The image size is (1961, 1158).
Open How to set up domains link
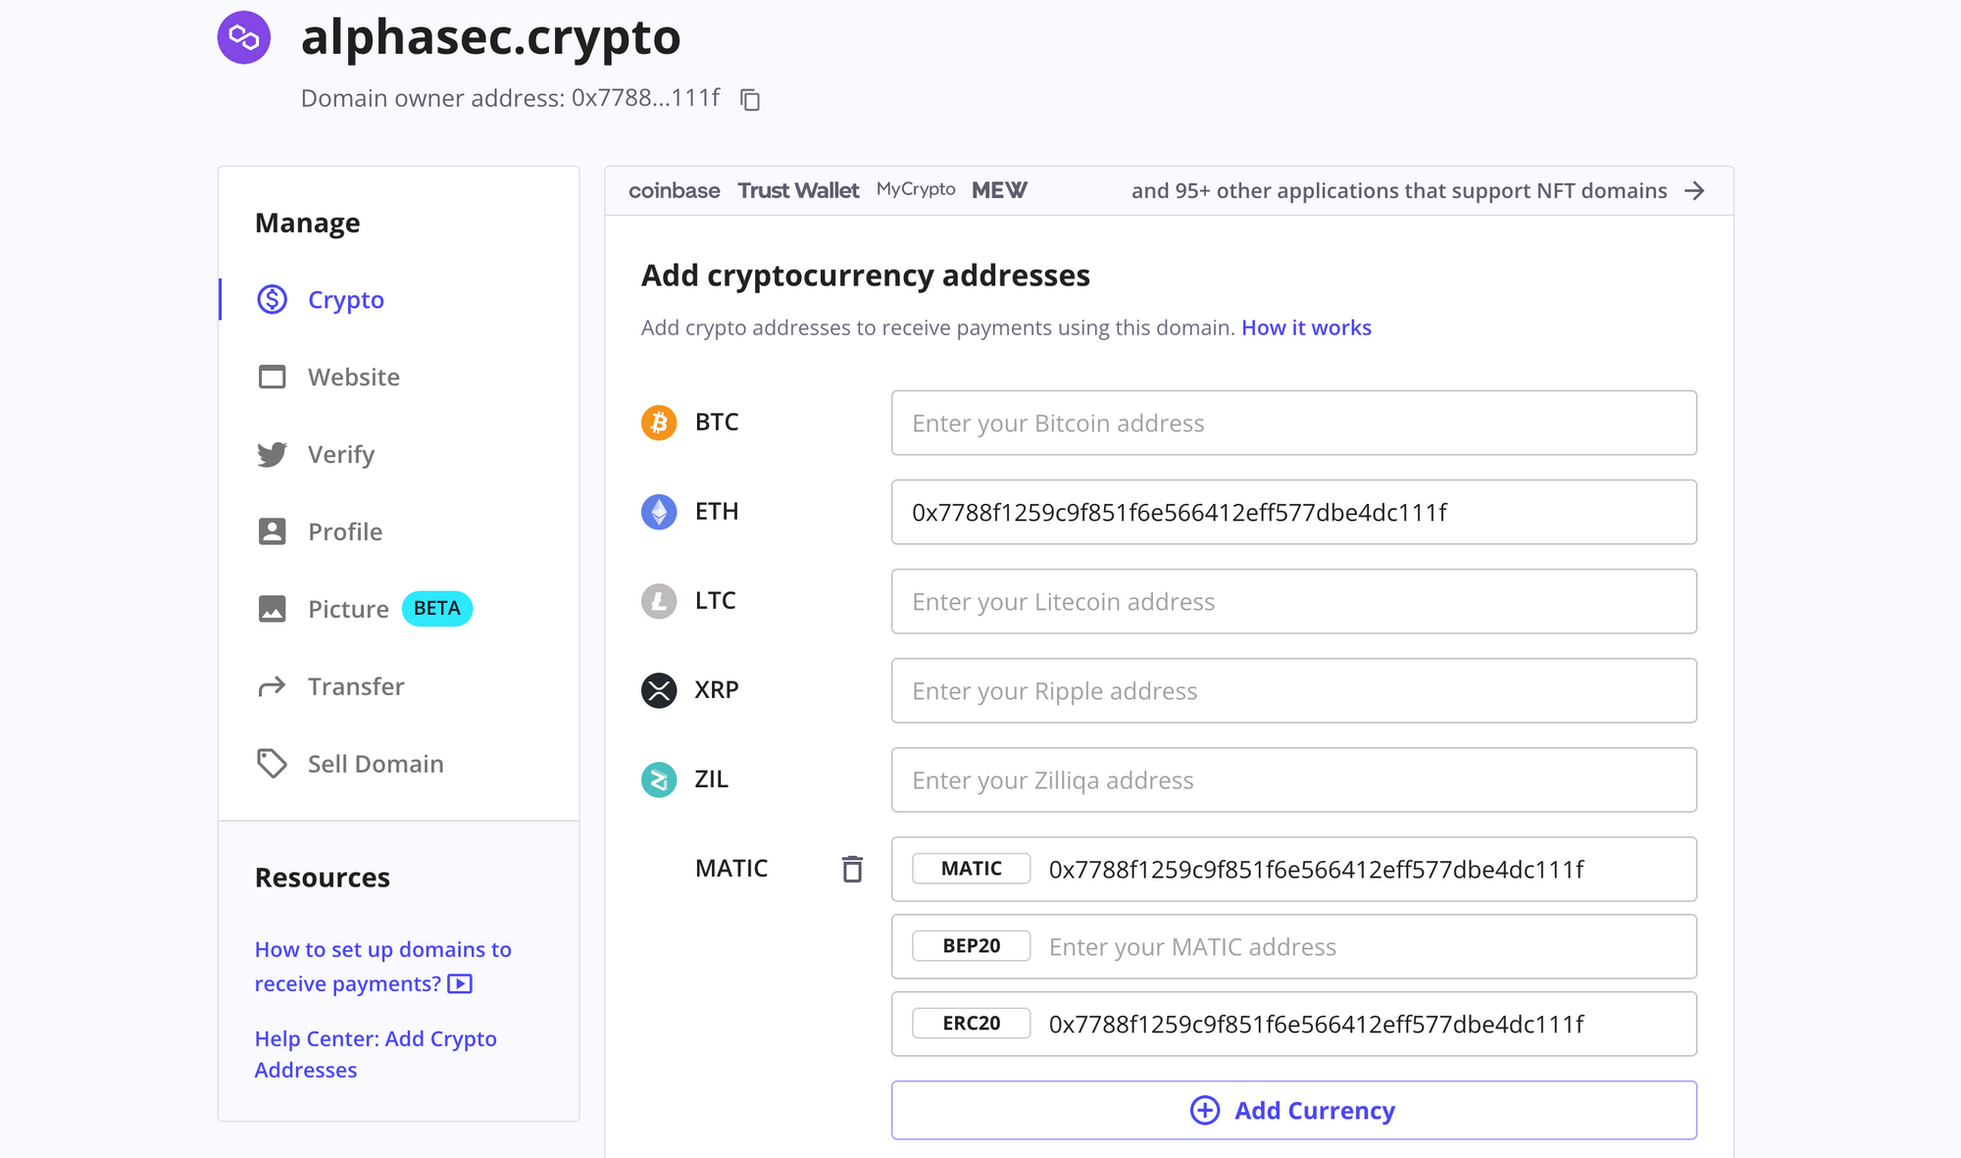click(382, 966)
